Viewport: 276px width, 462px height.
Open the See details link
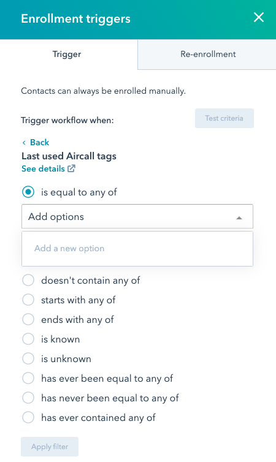pos(43,169)
